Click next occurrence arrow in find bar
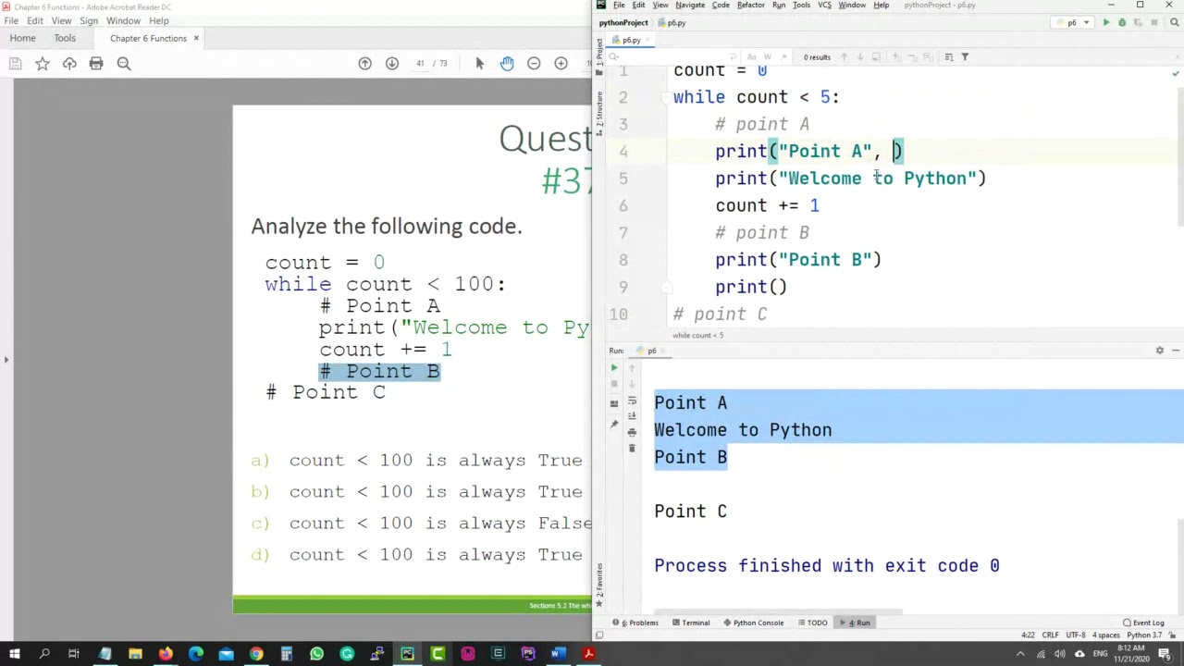 point(859,57)
